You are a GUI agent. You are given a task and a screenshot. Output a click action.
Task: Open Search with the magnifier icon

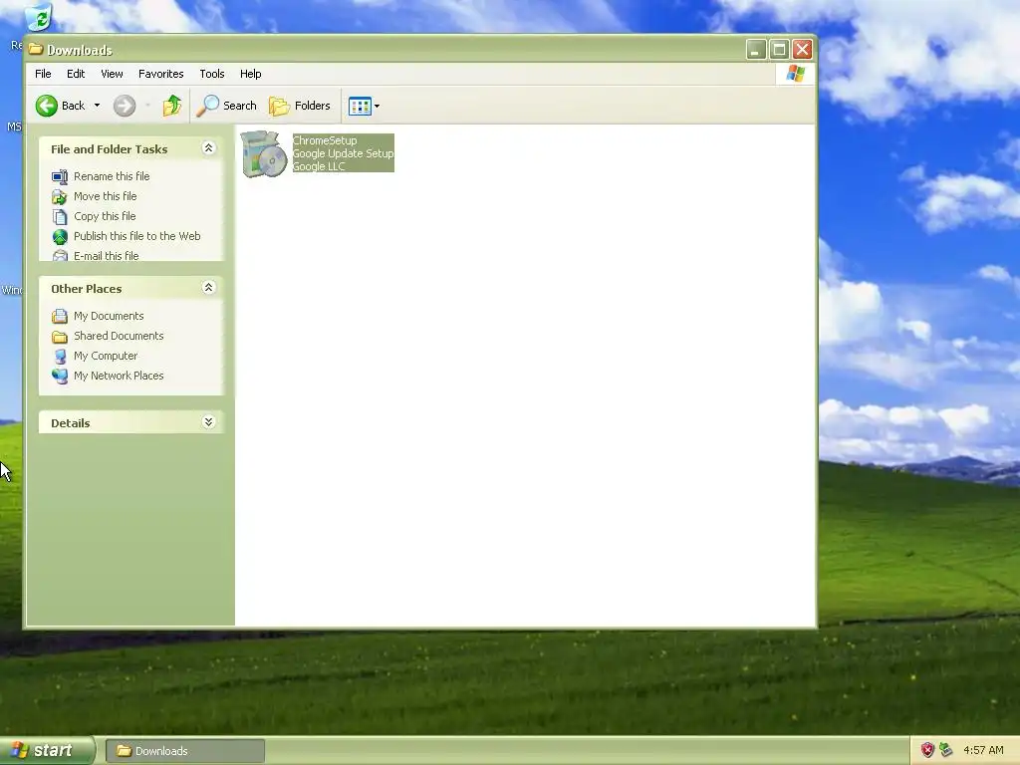pos(226,106)
